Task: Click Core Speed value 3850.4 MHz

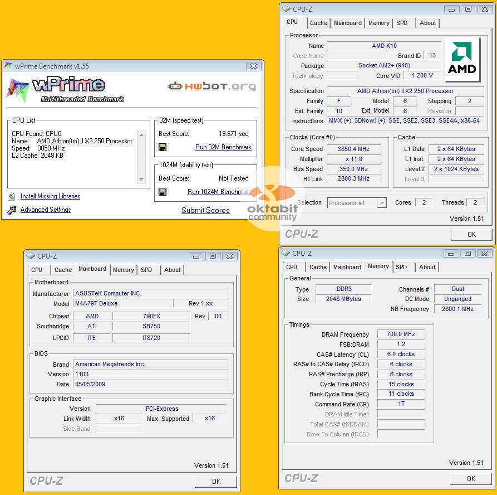Action: [353, 149]
